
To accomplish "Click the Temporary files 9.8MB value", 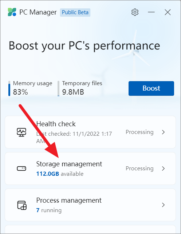I will pyautogui.click(x=73, y=92).
